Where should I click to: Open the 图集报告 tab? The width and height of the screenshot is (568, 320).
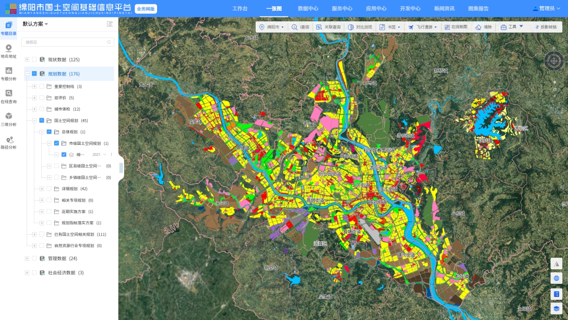478,8
